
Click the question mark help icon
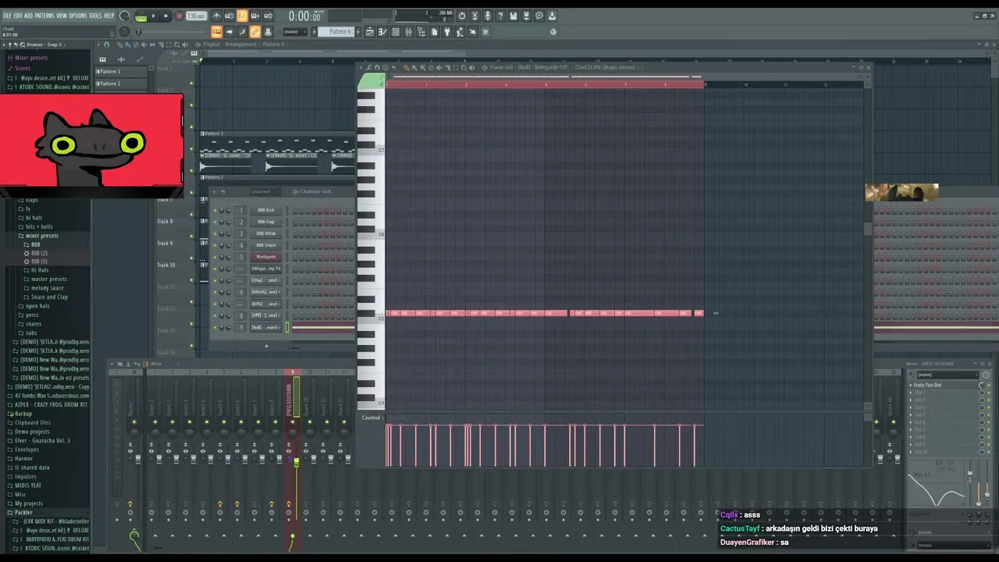(500, 16)
